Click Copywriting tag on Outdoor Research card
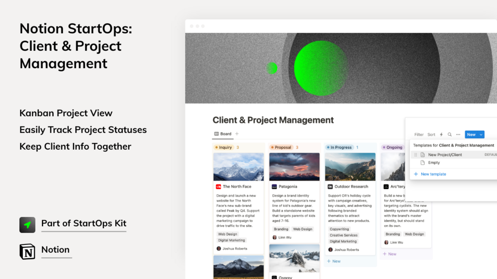Screen dimensions: 497x279 point(339,229)
